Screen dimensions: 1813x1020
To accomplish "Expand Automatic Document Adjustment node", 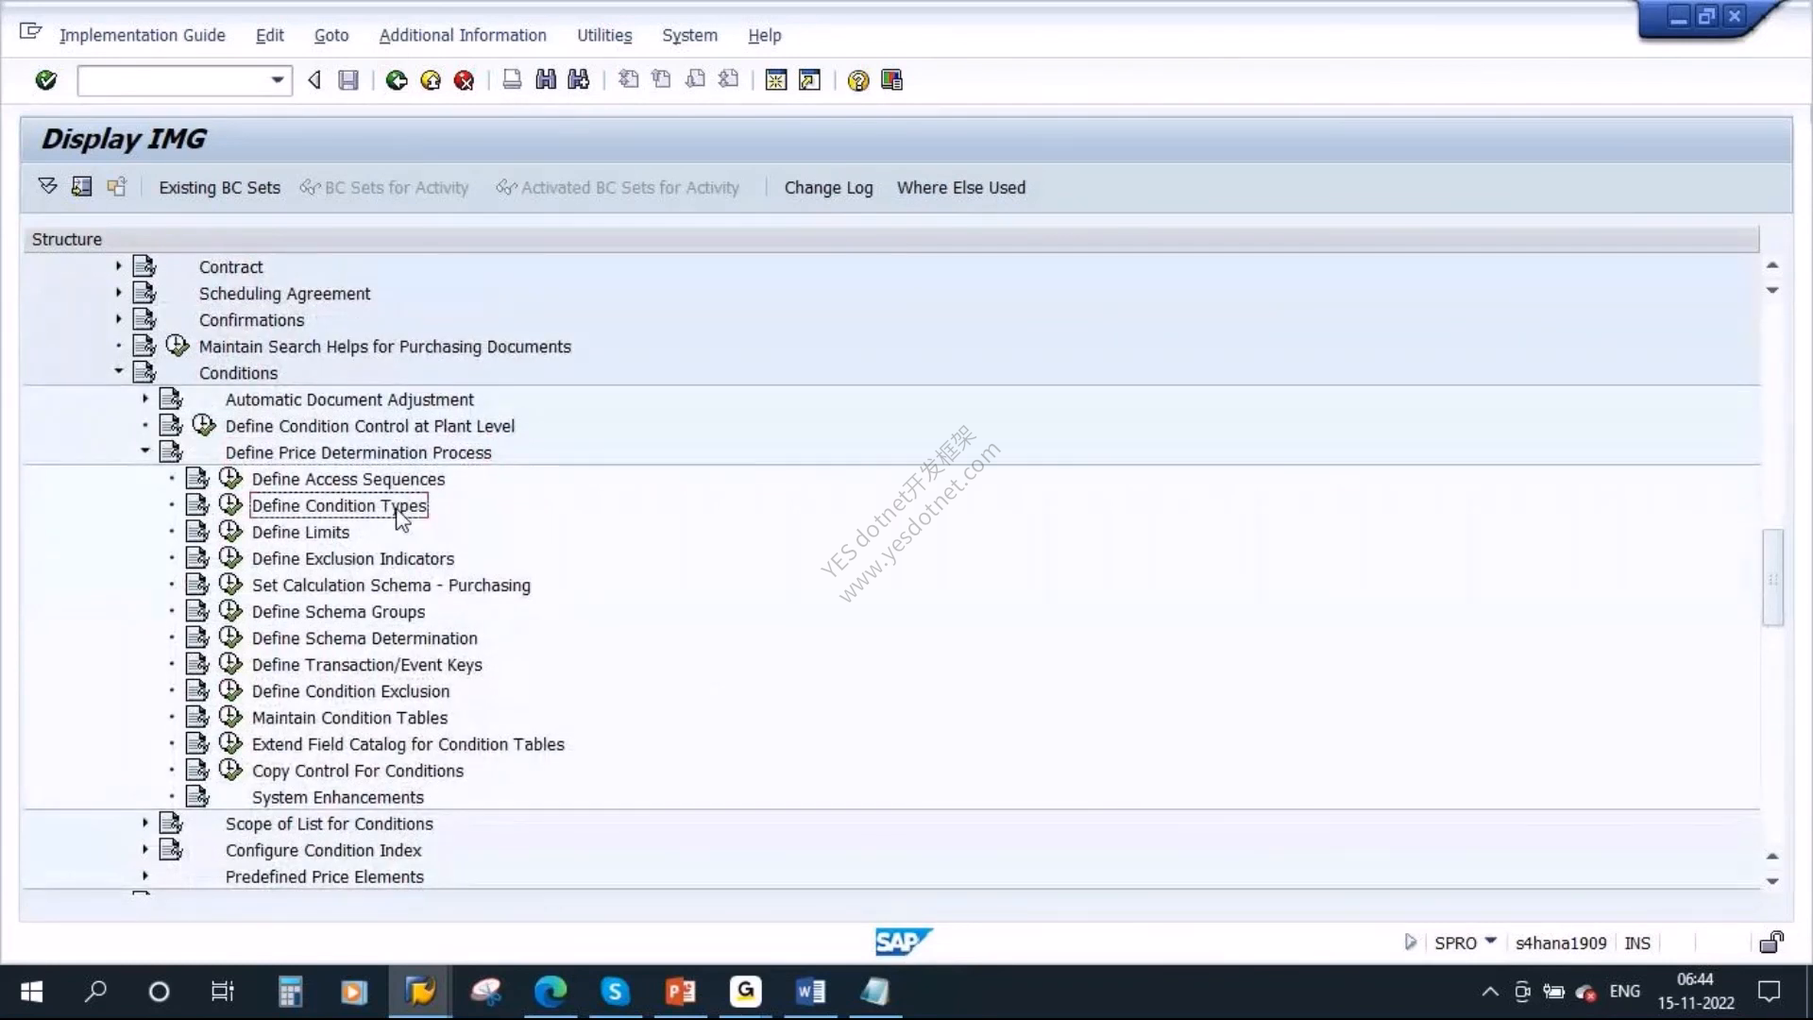I will click(145, 399).
